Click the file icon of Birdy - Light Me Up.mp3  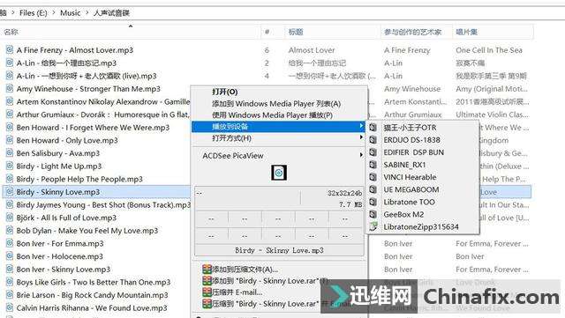point(10,166)
